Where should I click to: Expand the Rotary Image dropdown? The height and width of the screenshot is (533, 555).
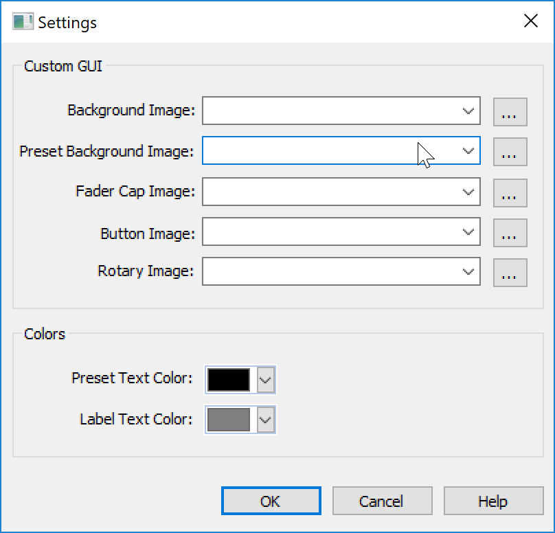[x=469, y=273]
